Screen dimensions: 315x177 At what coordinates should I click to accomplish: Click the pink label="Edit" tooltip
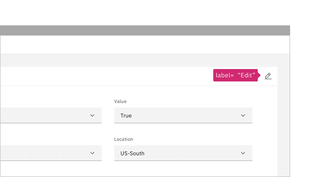tap(235, 75)
